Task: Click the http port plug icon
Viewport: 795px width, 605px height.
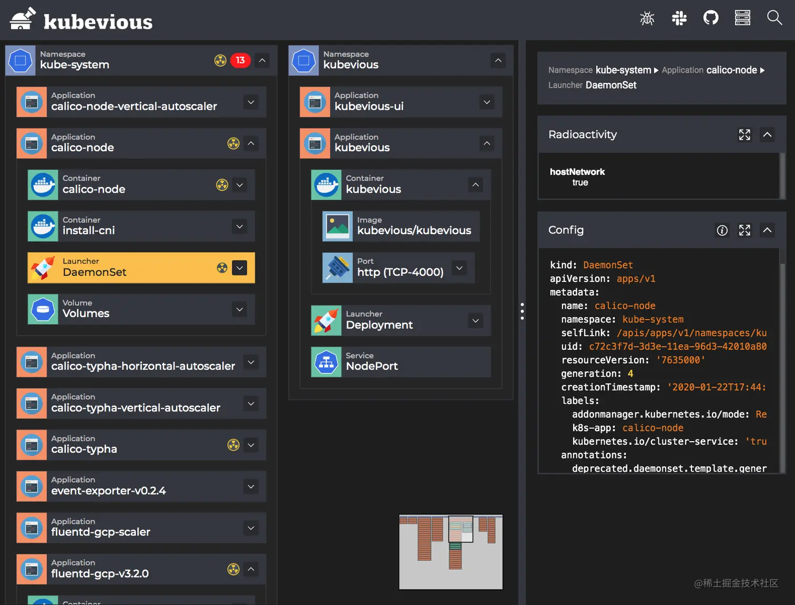Action: [338, 268]
